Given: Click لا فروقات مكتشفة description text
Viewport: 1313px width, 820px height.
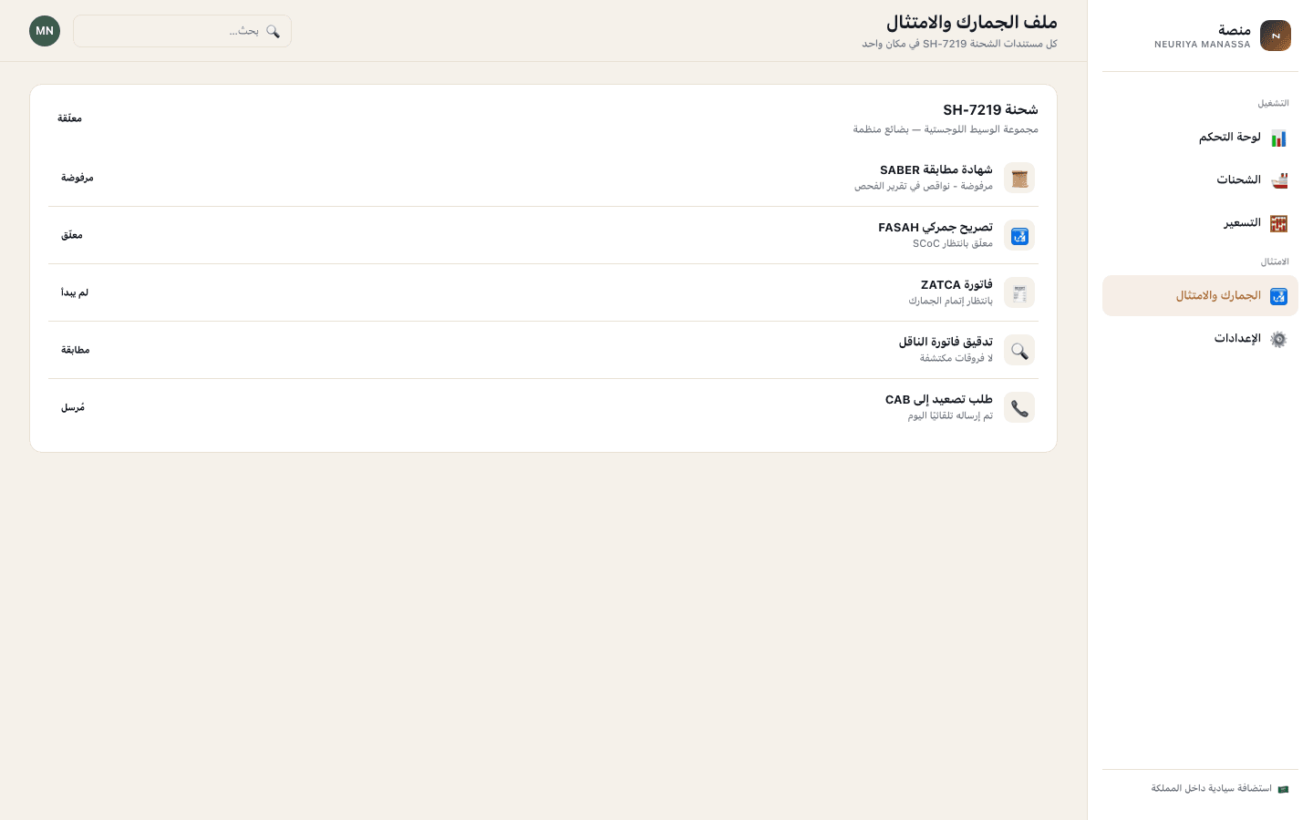Looking at the screenshot, I should (x=956, y=359).
